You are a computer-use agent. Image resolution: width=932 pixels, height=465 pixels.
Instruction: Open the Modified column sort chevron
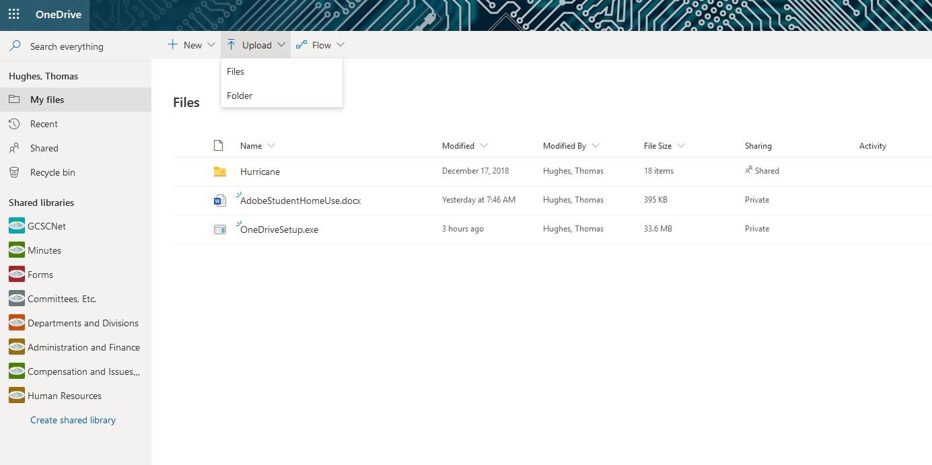(484, 145)
